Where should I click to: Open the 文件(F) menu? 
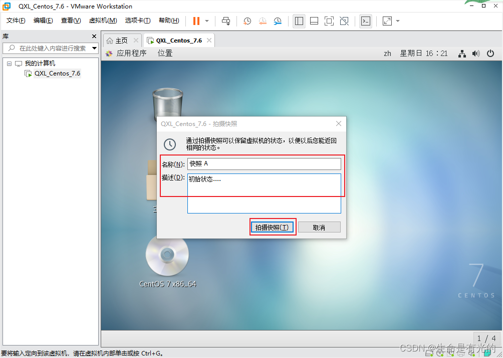(x=16, y=20)
